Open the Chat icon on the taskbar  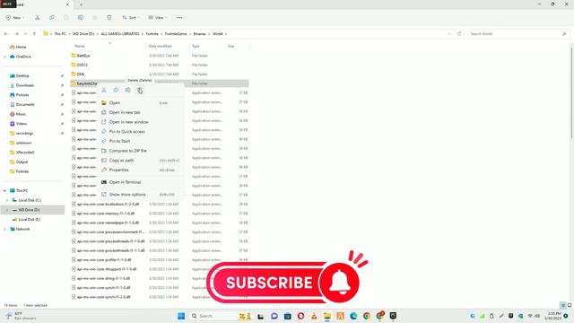274,316
